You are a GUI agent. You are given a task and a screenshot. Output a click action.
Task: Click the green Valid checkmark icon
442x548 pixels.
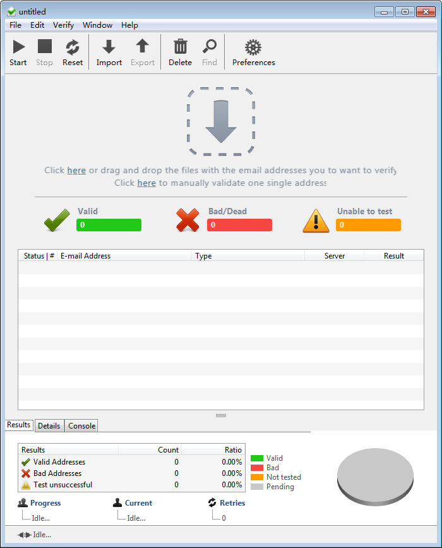click(x=57, y=220)
